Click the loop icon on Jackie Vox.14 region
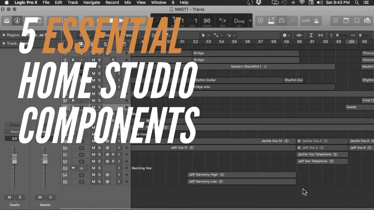The image size is (374, 210). (x=286, y=141)
